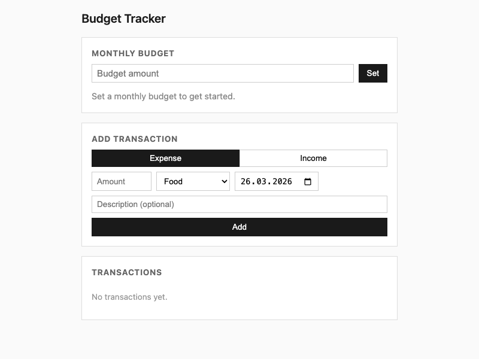
Task: Click the Budget Tracker page title
Action: 123,19
